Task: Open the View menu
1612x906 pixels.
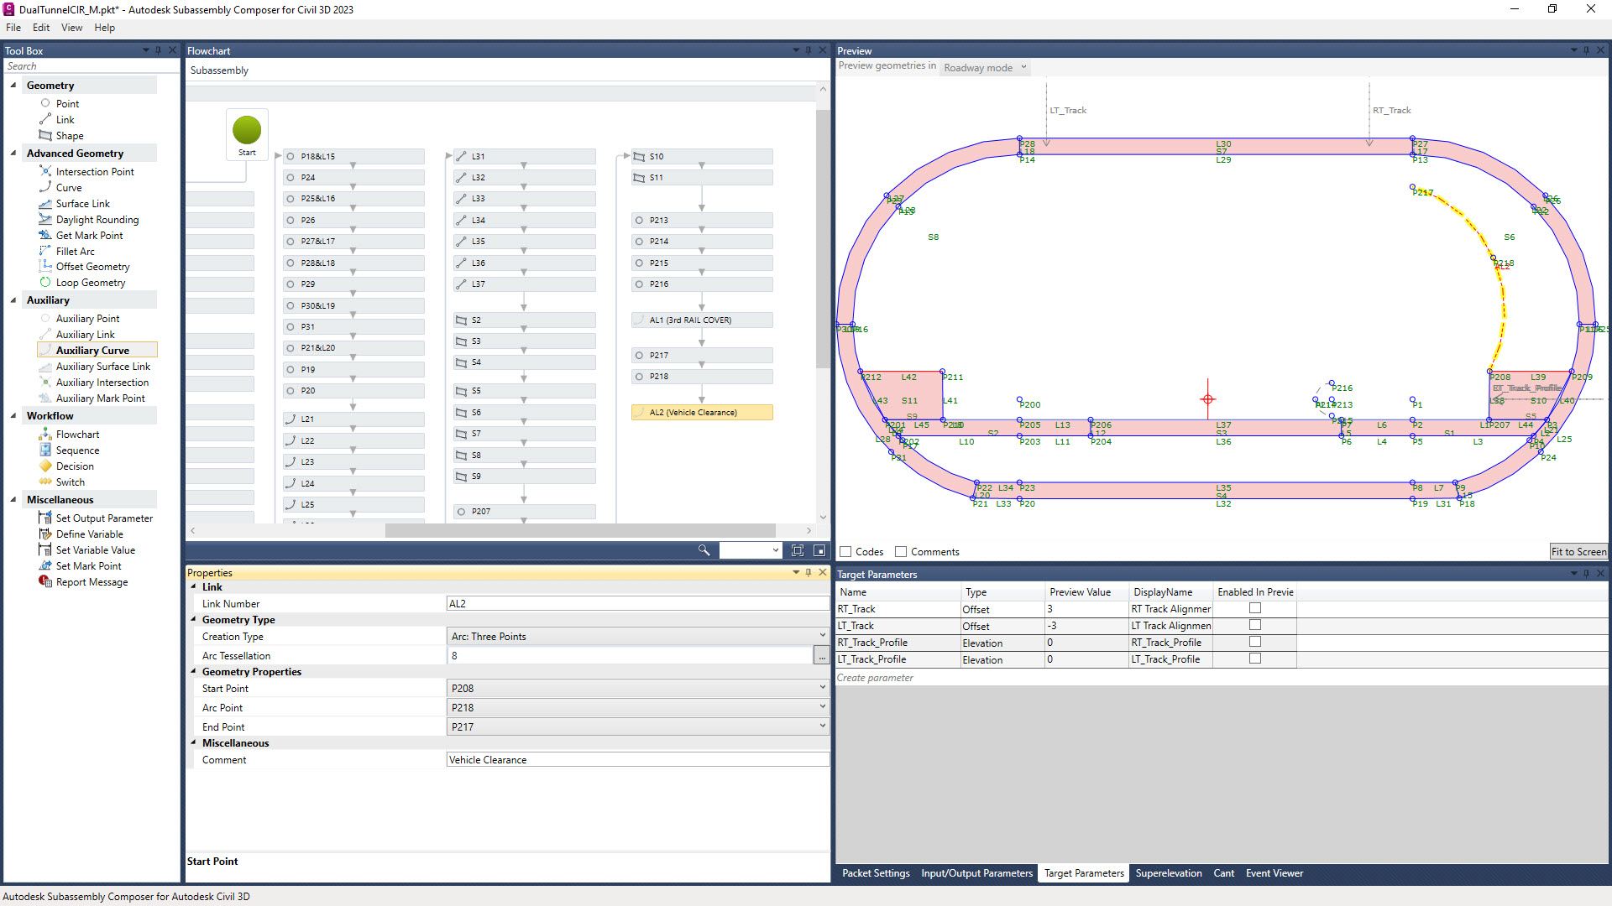Action: [71, 28]
